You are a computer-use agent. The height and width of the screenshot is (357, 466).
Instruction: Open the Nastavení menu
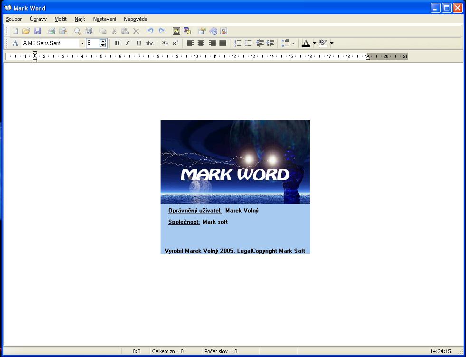(105, 19)
